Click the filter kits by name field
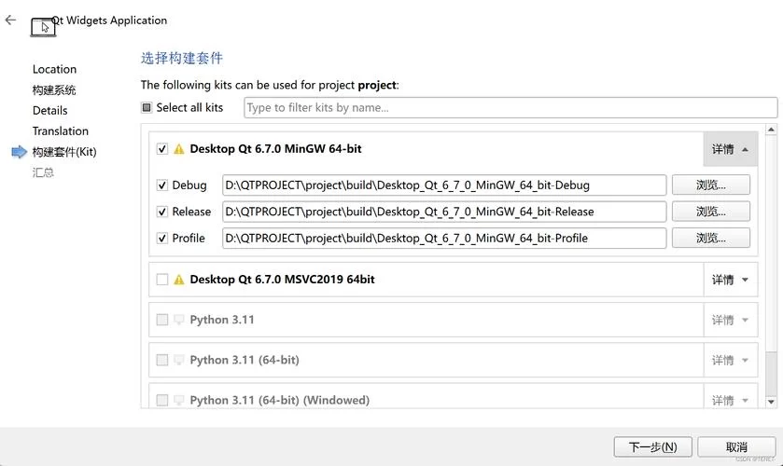Image resolution: width=783 pixels, height=466 pixels. (510, 108)
